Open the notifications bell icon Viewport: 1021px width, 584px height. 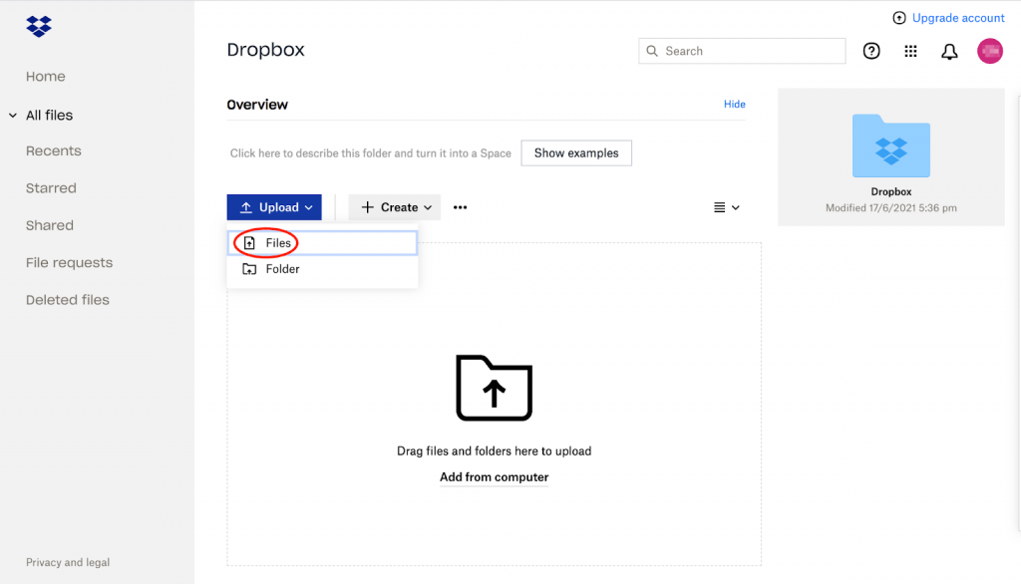949,52
